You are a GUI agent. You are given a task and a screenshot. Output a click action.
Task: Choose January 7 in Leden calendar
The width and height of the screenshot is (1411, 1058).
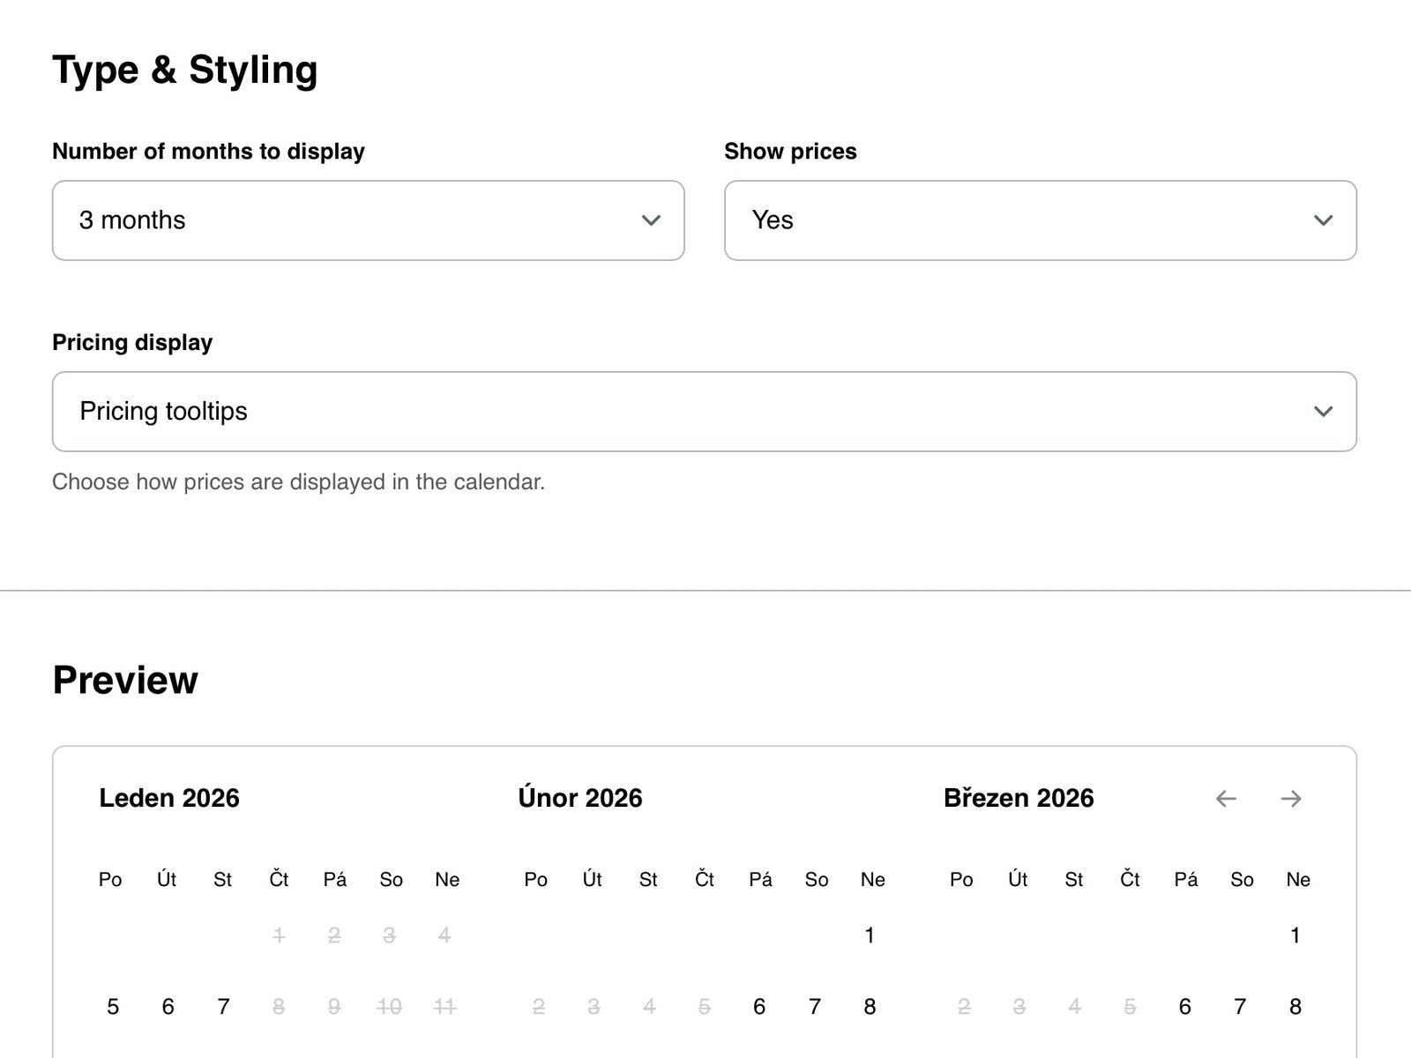[x=224, y=1007]
